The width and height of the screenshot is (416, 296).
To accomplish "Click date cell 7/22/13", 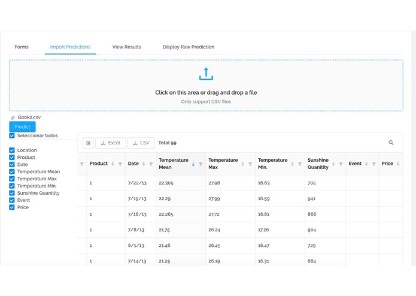I will point(137,183).
